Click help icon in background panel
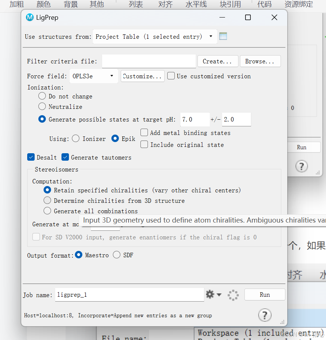Screen dimensions: 326x340 coord(301,166)
